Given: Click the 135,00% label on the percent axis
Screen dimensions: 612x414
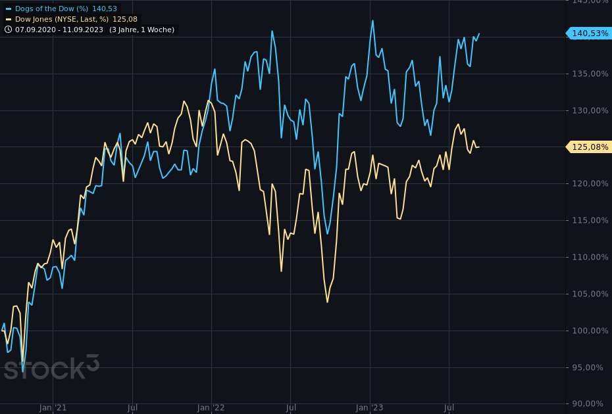Looking at the screenshot, I should click(590, 74).
